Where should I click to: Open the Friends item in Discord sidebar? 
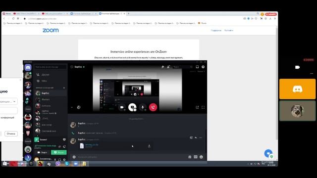coord(51,75)
